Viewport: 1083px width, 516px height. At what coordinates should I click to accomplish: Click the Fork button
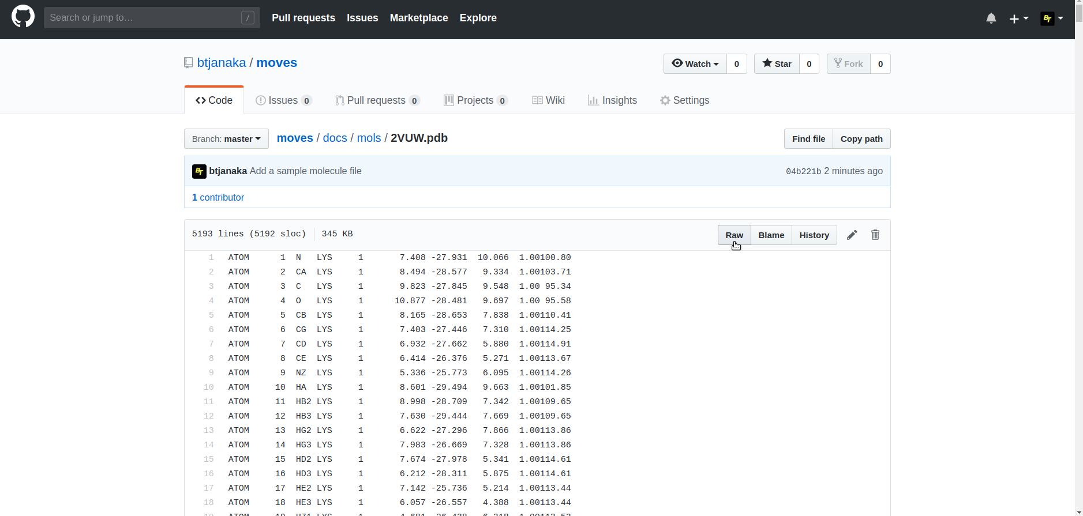849,63
